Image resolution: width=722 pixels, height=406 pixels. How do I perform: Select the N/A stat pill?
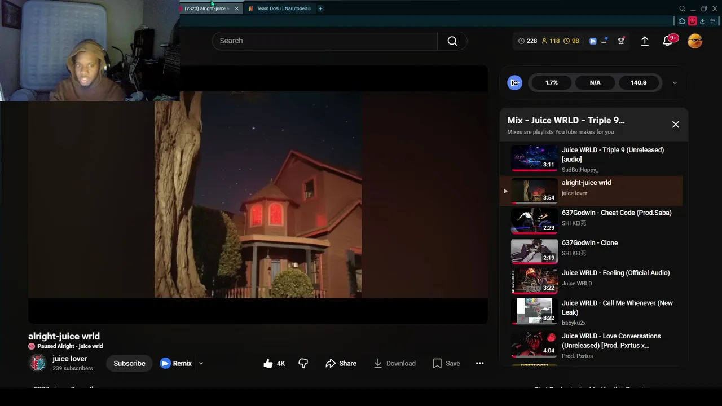tap(595, 82)
